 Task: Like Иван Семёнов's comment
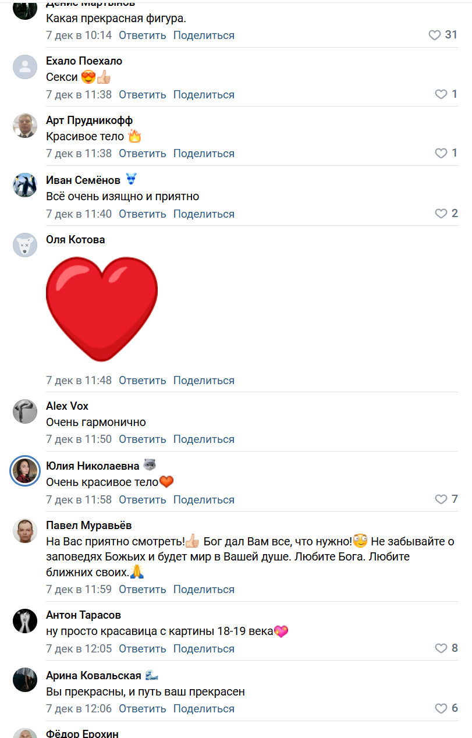pyautogui.click(x=441, y=214)
